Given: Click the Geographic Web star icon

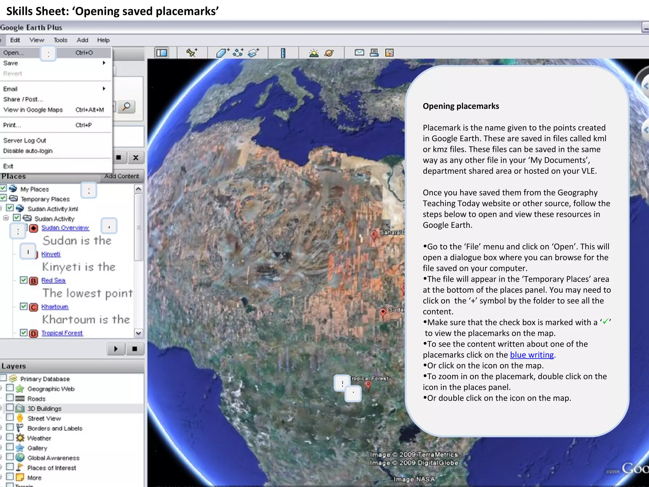Looking at the screenshot, I should [20, 389].
